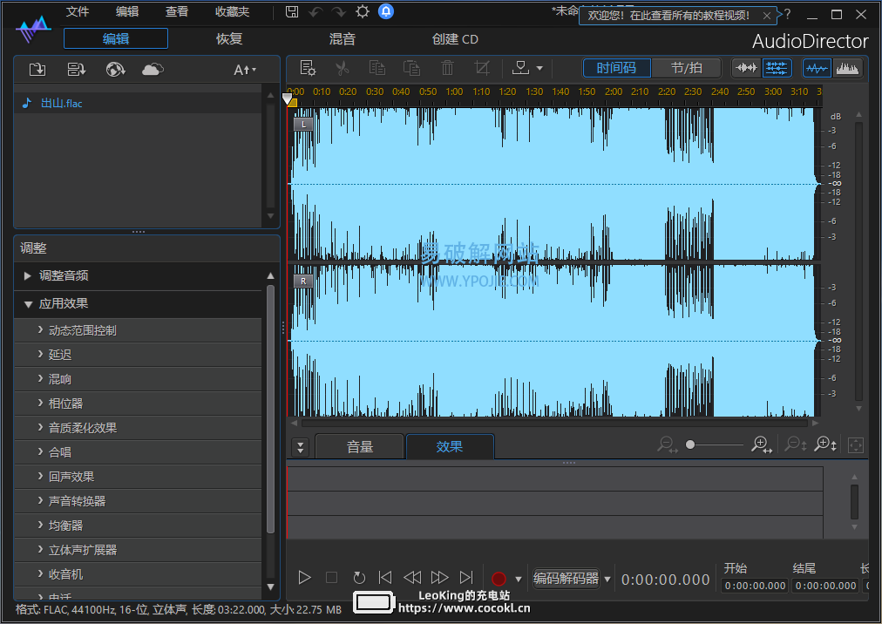This screenshot has width=882, height=624.
Task: Click the delete trash icon
Action: (x=447, y=69)
